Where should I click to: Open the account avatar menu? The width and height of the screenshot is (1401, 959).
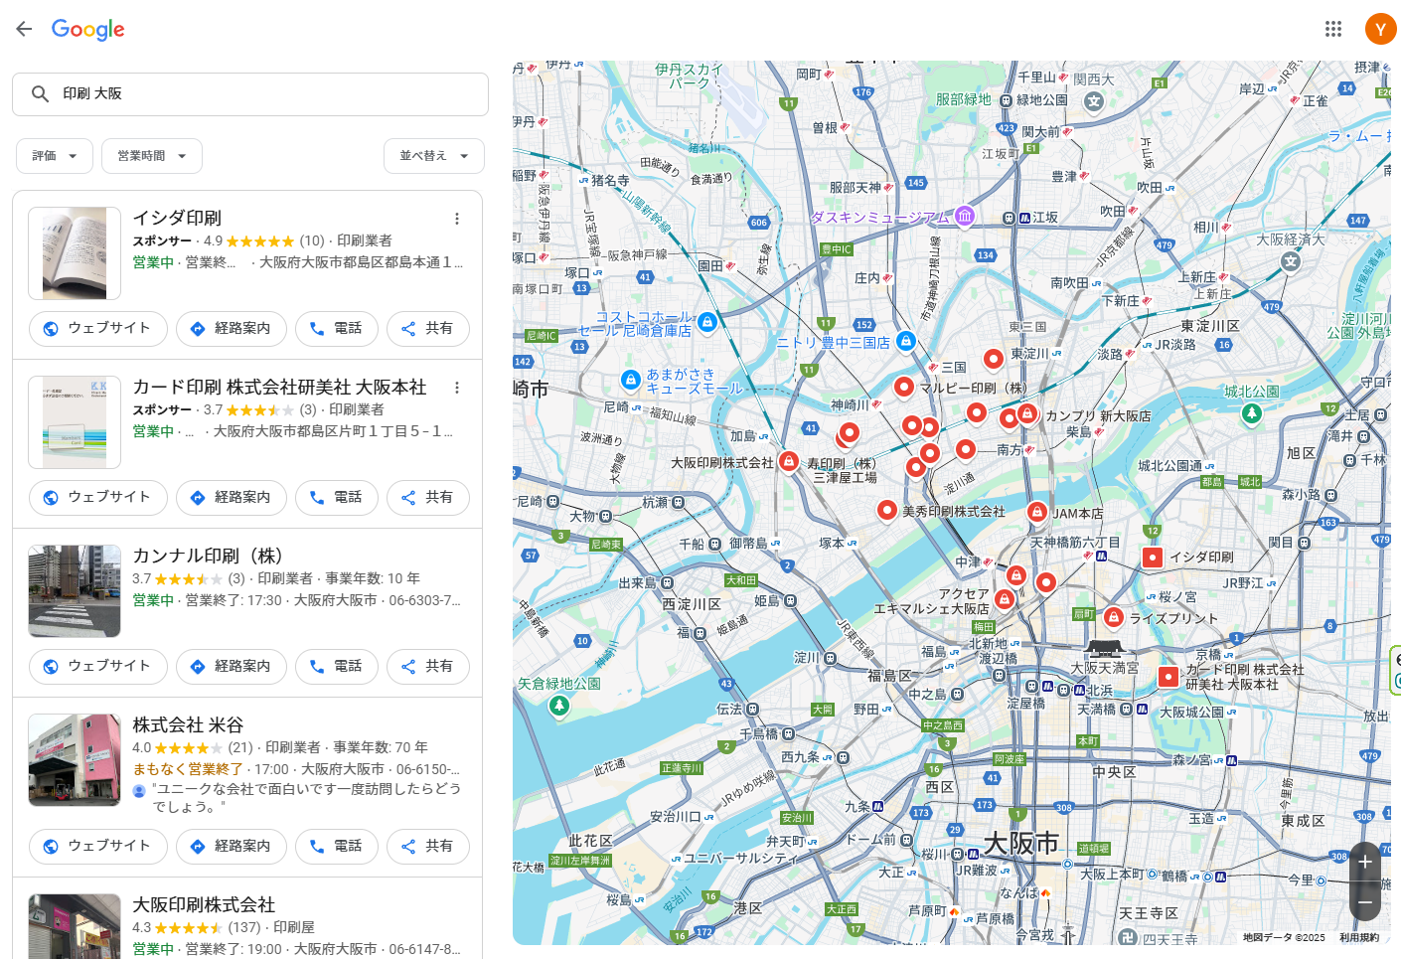(x=1380, y=29)
